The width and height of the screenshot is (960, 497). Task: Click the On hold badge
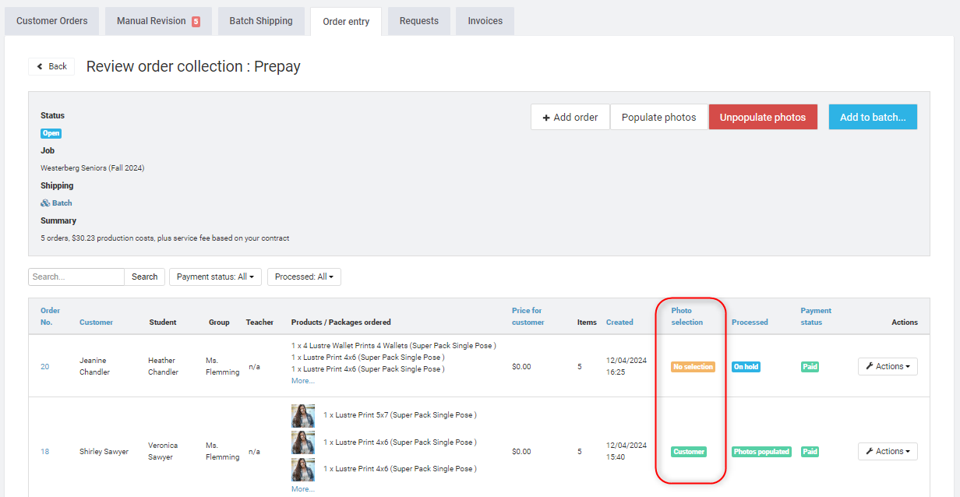coord(746,366)
